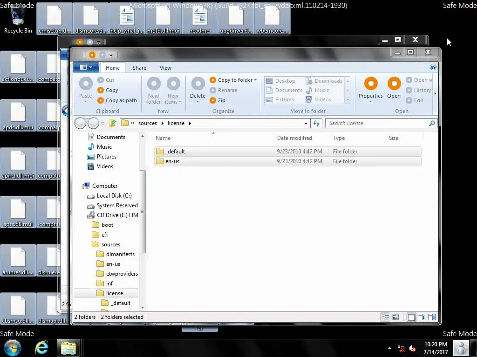Image resolution: width=477 pixels, height=357 pixels.
Task: Click the Up one level folder icon
Action: click(112, 123)
